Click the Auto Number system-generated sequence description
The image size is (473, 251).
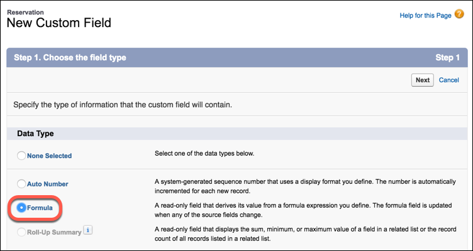305,186
